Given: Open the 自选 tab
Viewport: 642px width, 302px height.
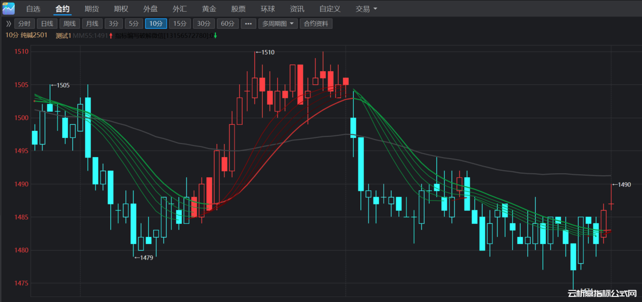Looking at the screenshot, I should [x=33, y=9].
